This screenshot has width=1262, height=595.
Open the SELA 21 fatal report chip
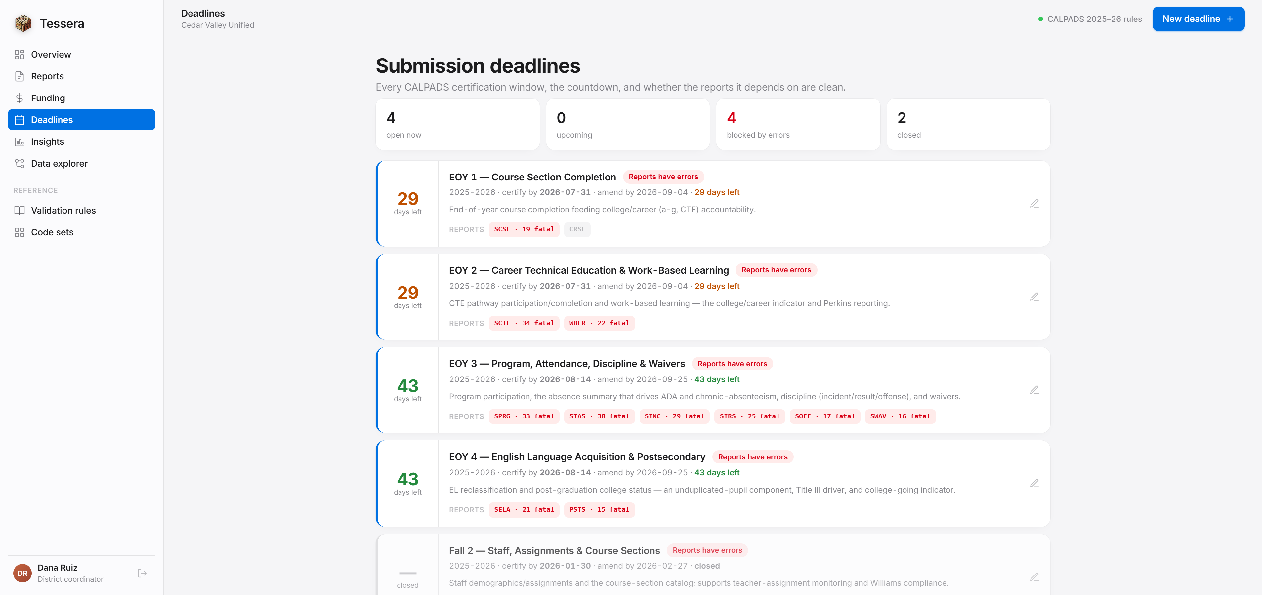coord(524,510)
